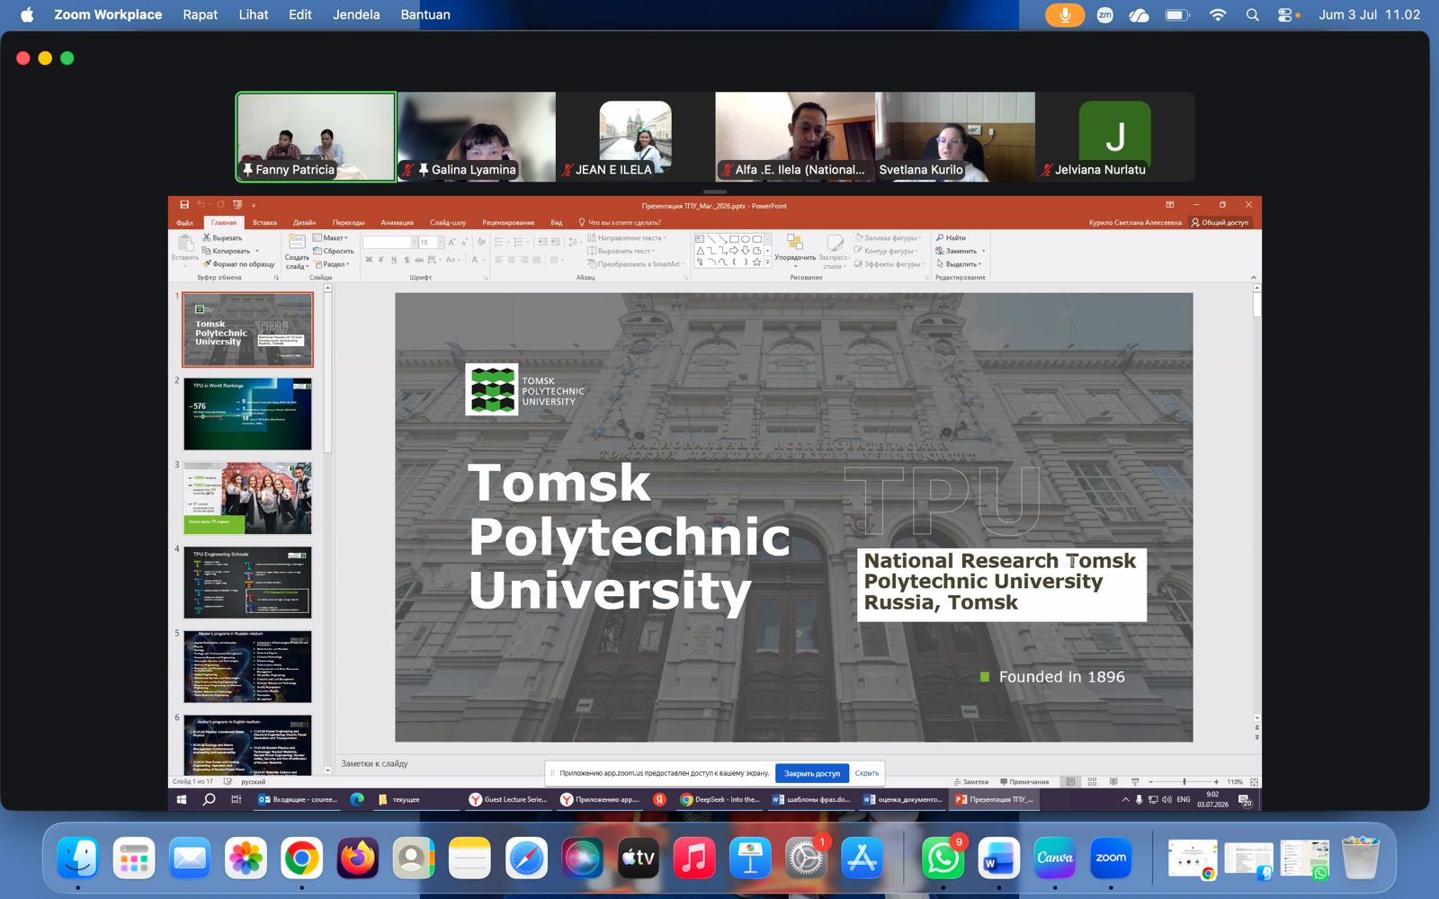Open the Вставка ribbon tab

click(264, 222)
